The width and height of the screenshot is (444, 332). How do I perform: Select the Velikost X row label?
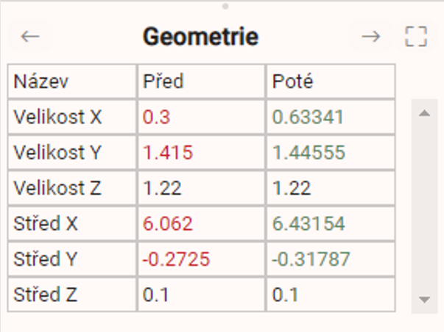pyautogui.click(x=57, y=117)
